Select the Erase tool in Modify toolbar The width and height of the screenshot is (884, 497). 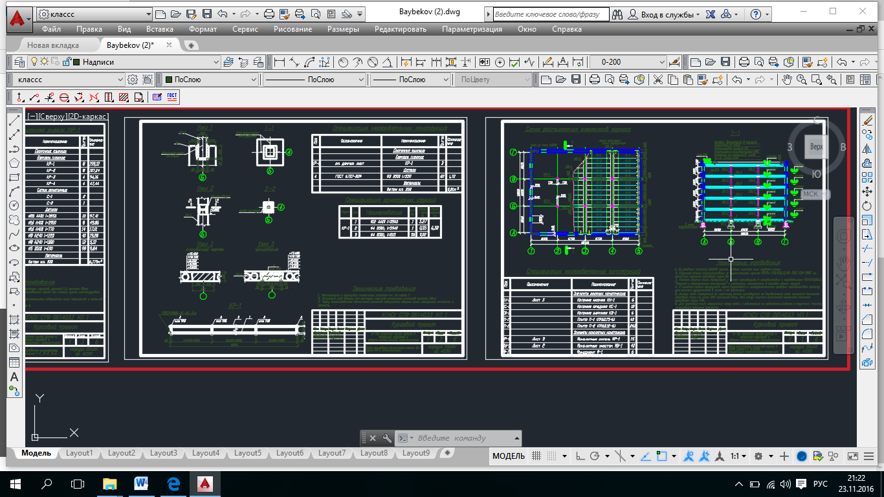(868, 121)
